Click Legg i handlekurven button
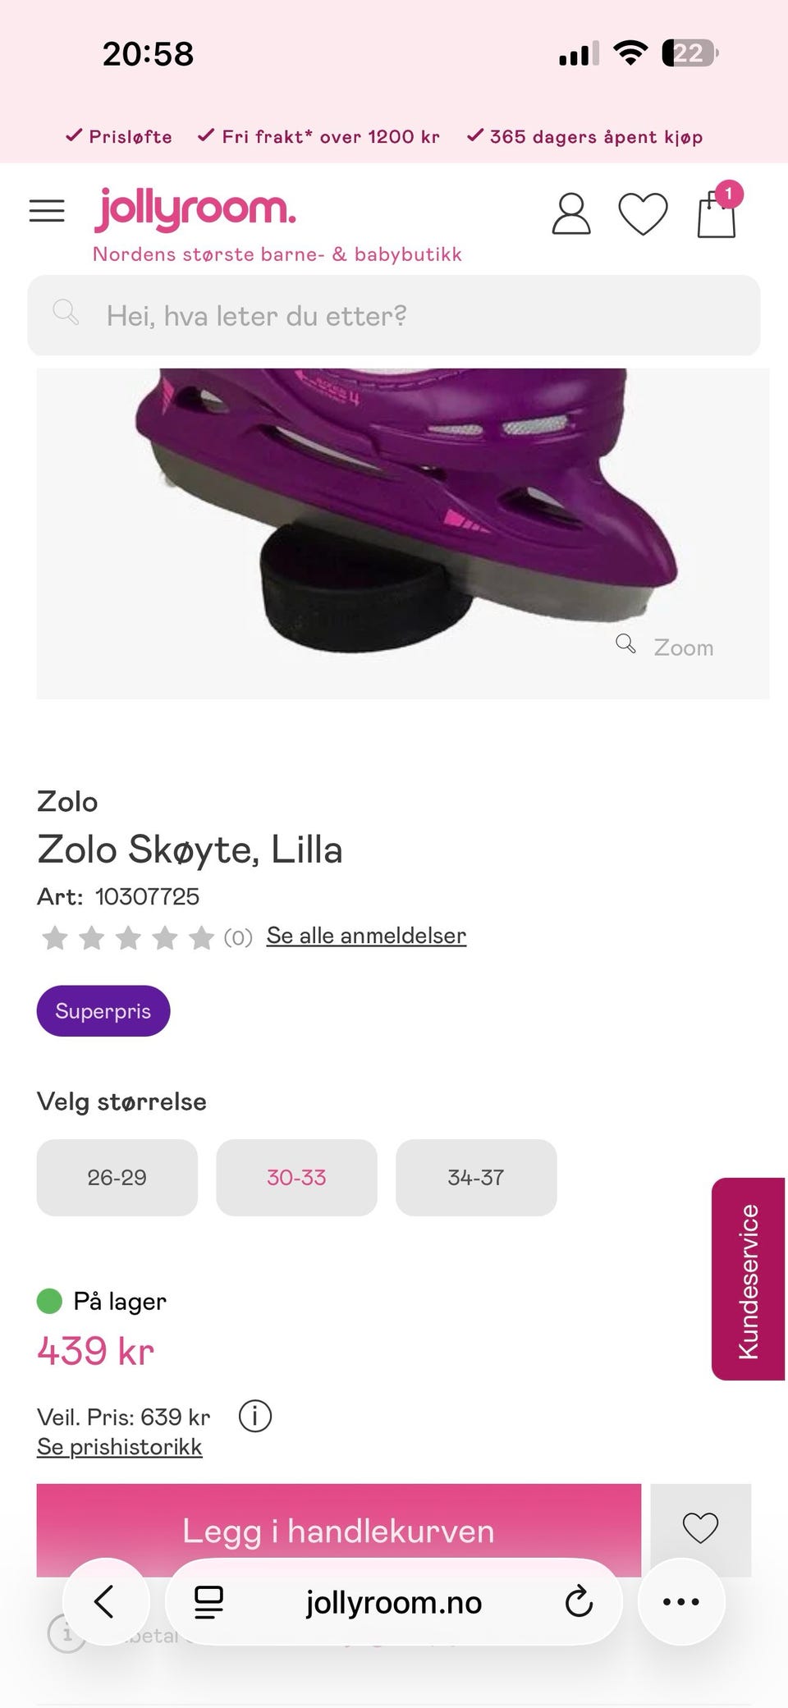788x1708 pixels. pos(338,1530)
